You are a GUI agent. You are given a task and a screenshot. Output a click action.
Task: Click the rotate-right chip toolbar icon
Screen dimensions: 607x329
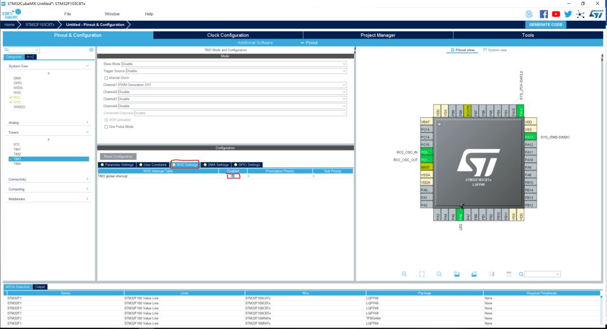(x=474, y=274)
